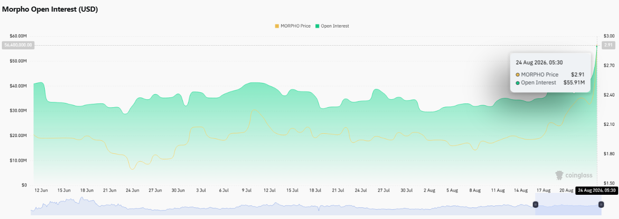Click the $10.00M left axis label
The image size is (619, 219).
pyautogui.click(x=18, y=160)
